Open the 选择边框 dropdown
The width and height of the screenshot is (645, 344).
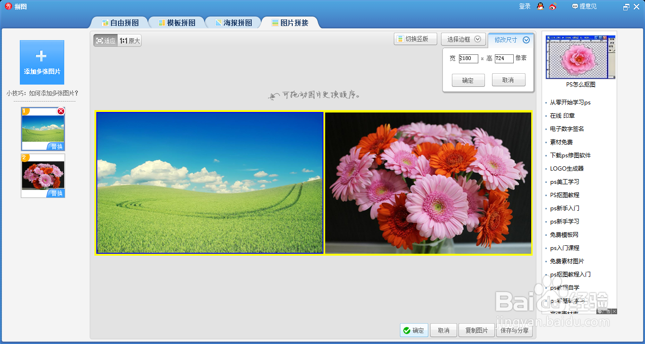tap(463, 39)
